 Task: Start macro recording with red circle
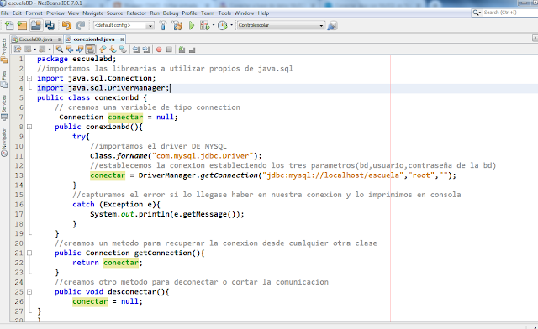click(x=159, y=50)
